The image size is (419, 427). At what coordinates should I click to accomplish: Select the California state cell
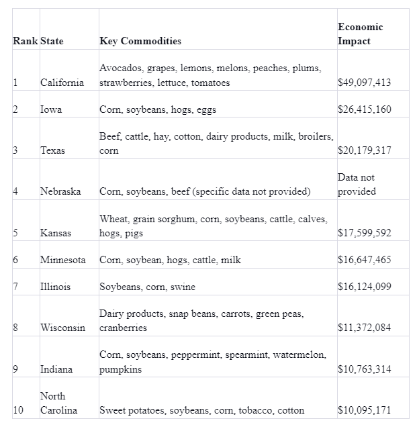(69, 70)
